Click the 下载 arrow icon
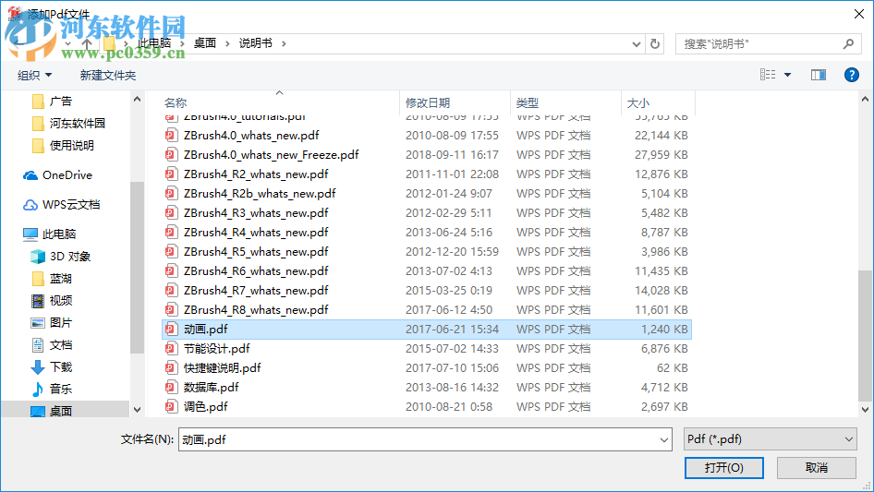This screenshot has width=874, height=492. click(x=38, y=367)
